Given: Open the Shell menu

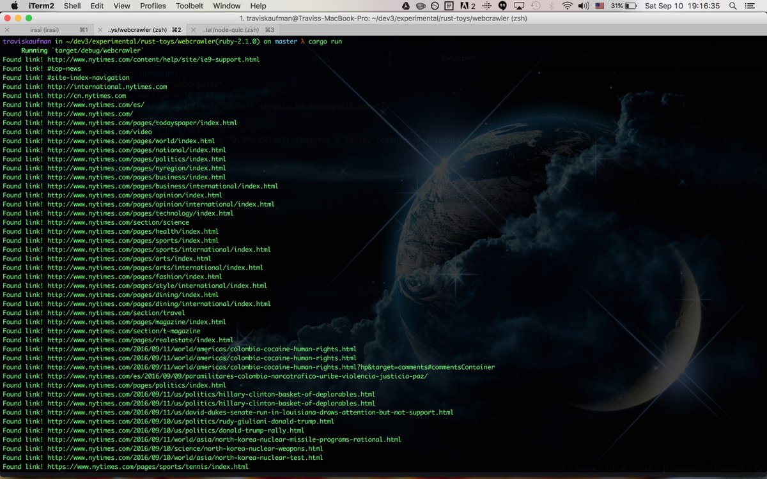Looking at the screenshot, I should [72, 6].
